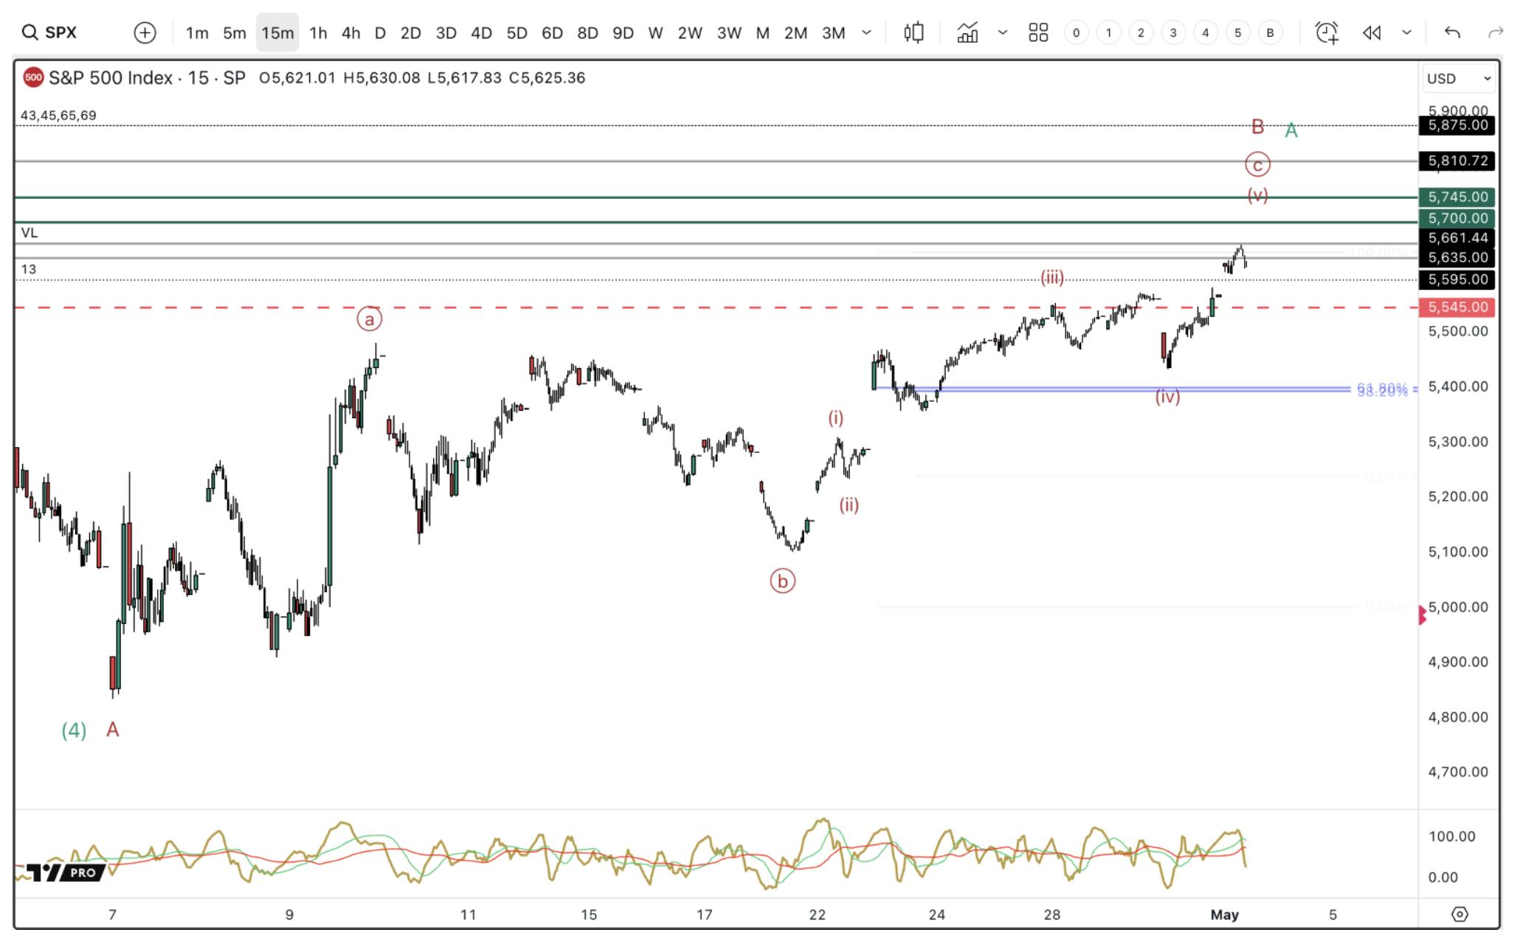Click the circled 'b' wave label
This screenshot has height=941, width=1517.
(x=783, y=581)
